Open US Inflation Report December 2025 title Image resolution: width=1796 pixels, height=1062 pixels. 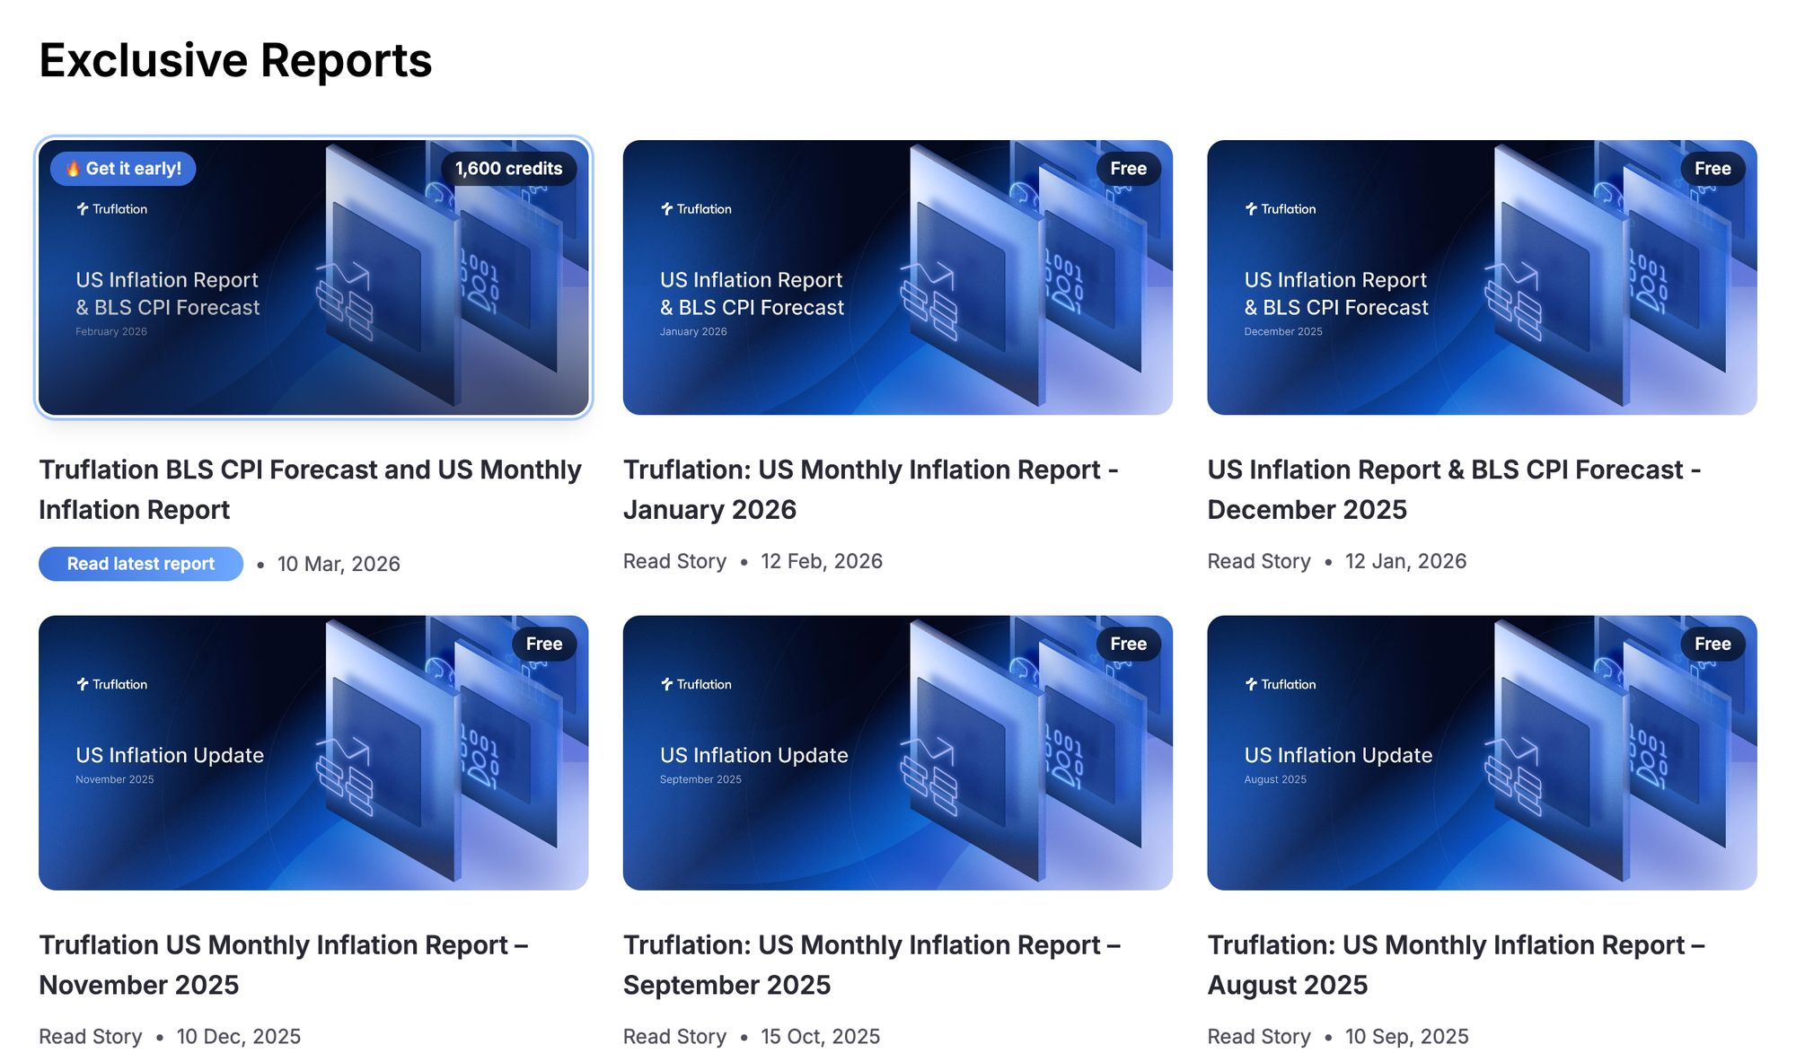tap(1453, 489)
